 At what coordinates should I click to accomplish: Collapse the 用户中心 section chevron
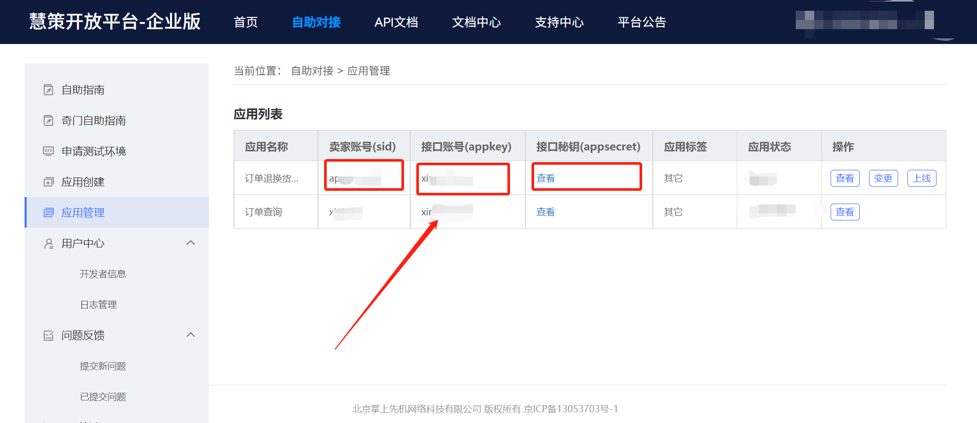[x=190, y=243]
